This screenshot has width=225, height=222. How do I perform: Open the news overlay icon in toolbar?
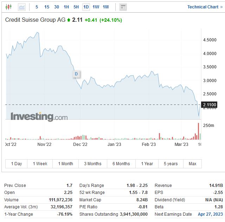click(x=123, y=7)
